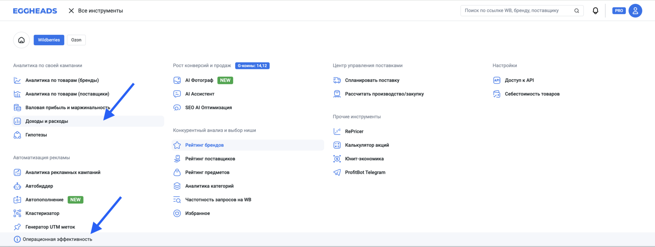Open the user profile avatar
Screen dimensions: 655x247
635,11
